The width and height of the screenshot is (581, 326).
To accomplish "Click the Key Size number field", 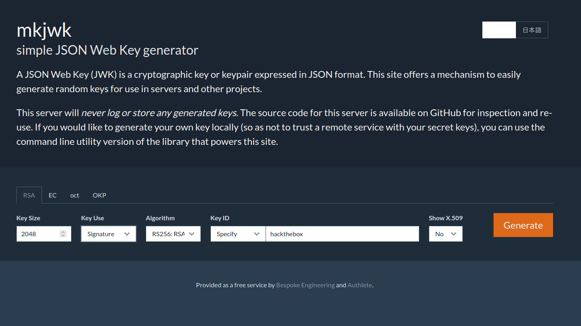I will pyautogui.click(x=44, y=234).
